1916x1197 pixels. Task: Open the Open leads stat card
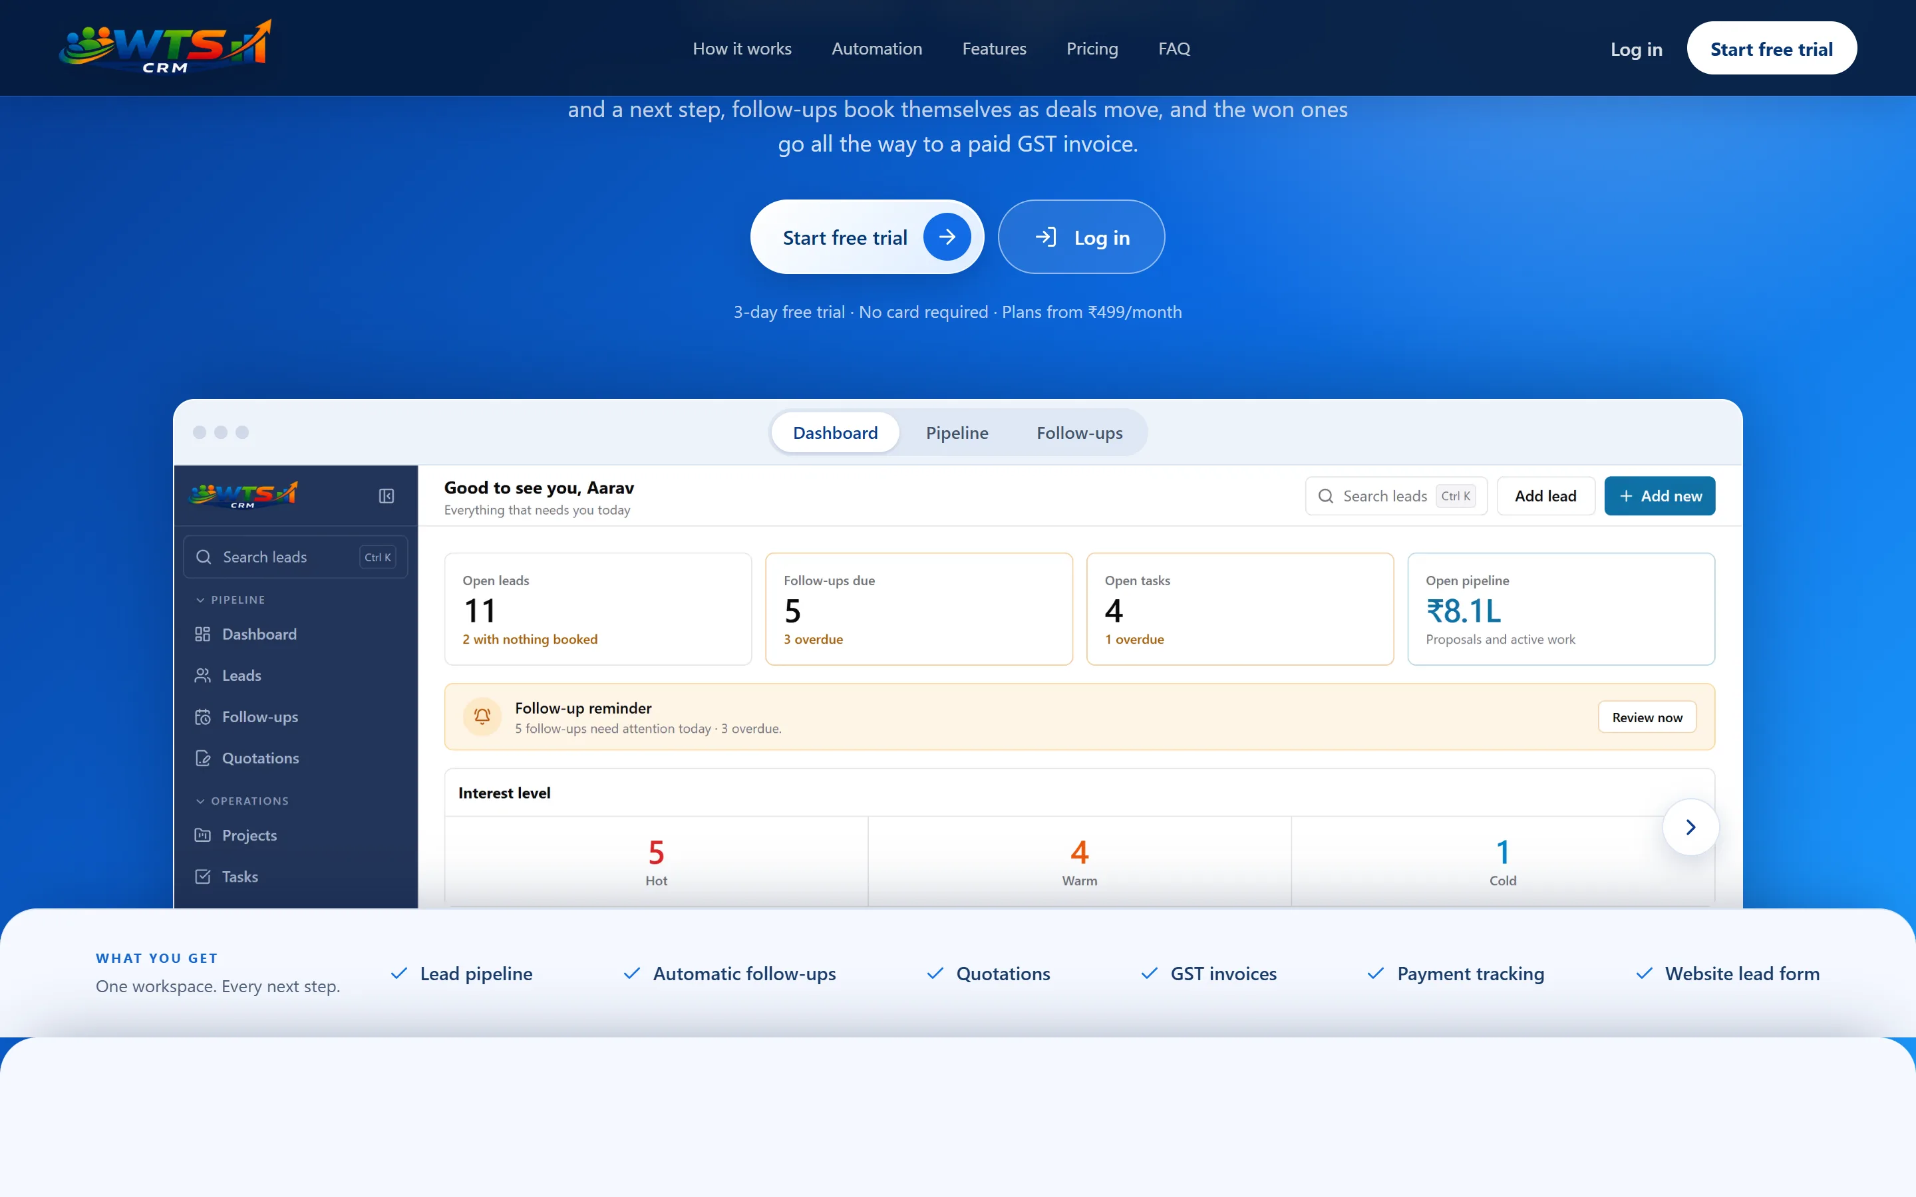[x=598, y=608]
